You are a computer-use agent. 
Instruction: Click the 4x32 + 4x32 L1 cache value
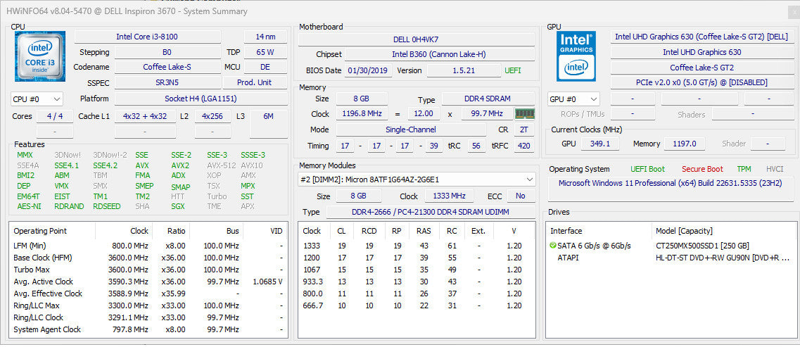[145, 116]
